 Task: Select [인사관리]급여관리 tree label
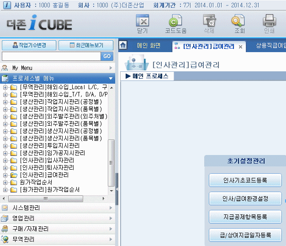coord(44,175)
